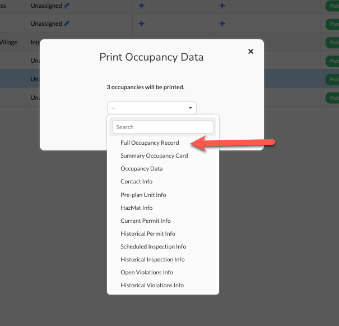Pick Current Permit Info option

(x=146, y=221)
